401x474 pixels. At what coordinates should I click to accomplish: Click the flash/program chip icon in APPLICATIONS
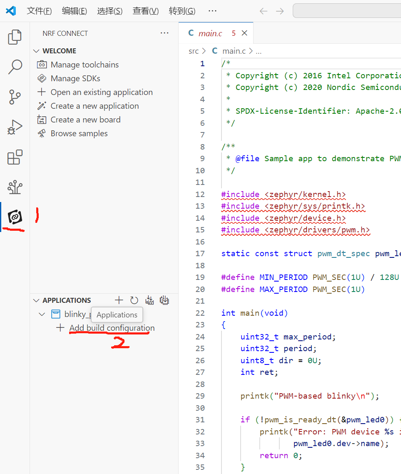pos(164,300)
